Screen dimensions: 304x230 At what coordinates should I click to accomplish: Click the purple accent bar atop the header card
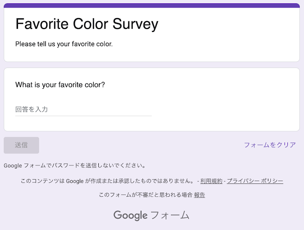click(152, 5)
